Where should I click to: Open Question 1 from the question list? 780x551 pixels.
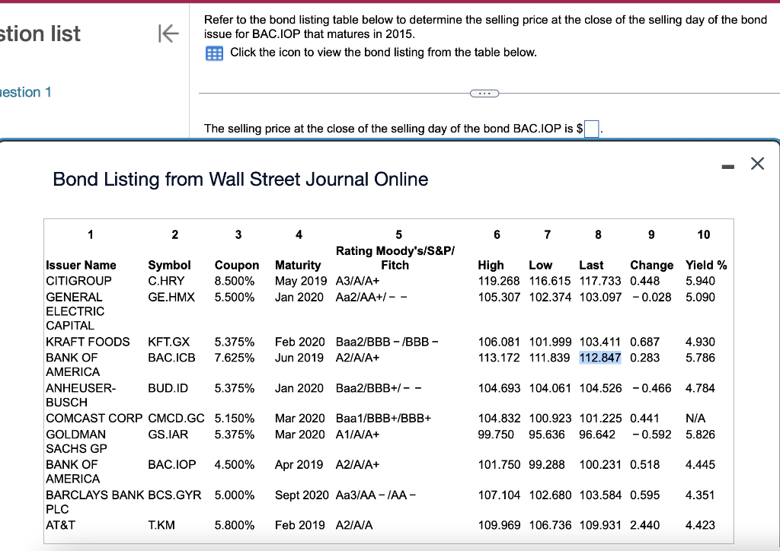(26, 91)
